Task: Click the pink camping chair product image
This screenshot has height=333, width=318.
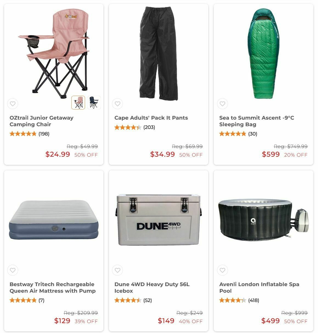Action: tap(54, 53)
